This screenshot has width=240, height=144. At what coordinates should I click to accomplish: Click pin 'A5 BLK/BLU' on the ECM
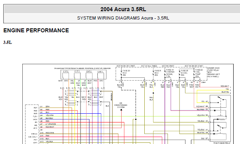coord(47,118)
